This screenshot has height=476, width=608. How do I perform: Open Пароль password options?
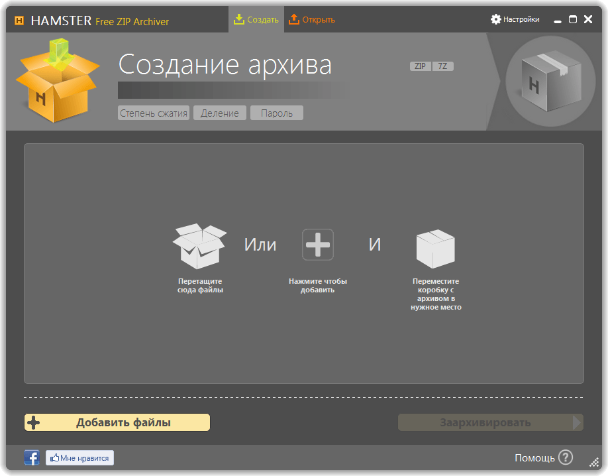276,113
